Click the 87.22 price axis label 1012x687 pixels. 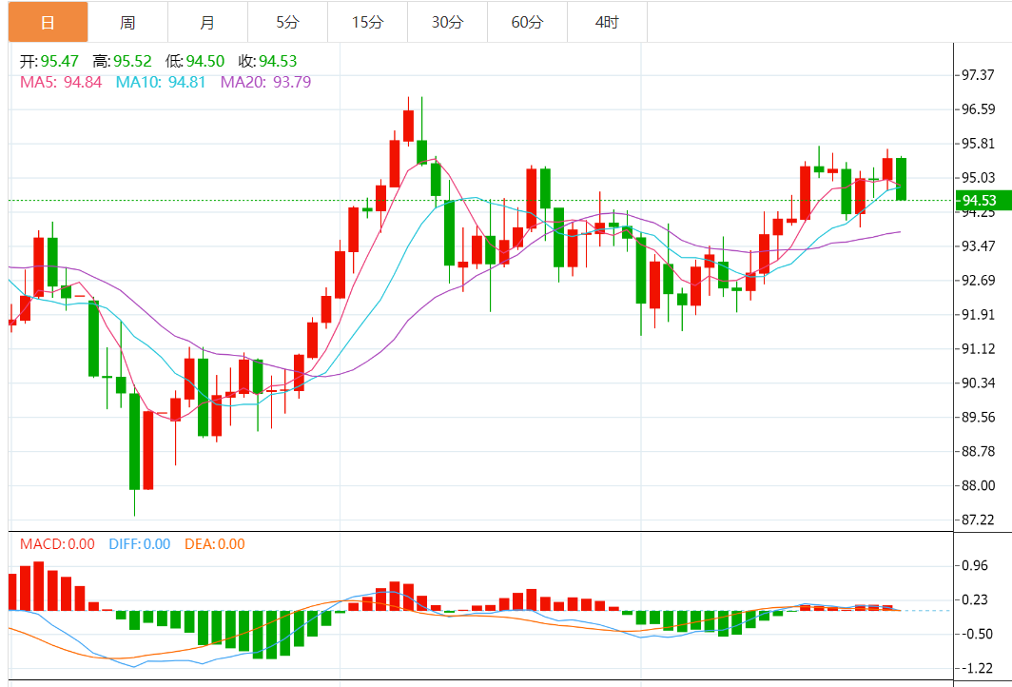point(978,520)
